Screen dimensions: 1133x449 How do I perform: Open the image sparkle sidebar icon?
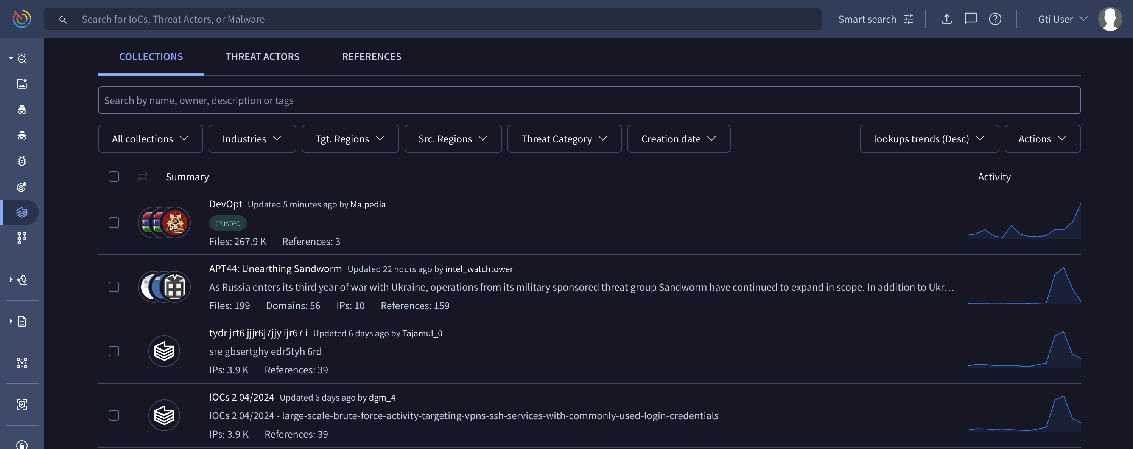pyautogui.click(x=22, y=84)
